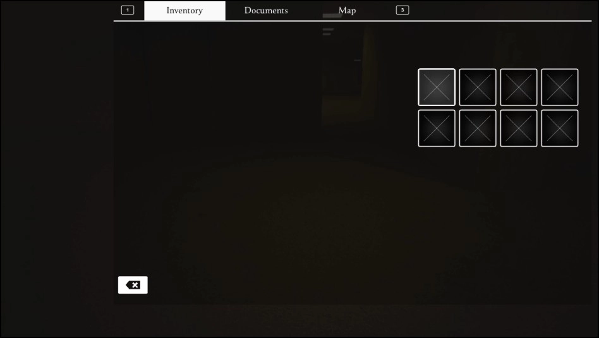Select the second empty slot in top row
The height and width of the screenshot is (338, 599).
point(478,87)
